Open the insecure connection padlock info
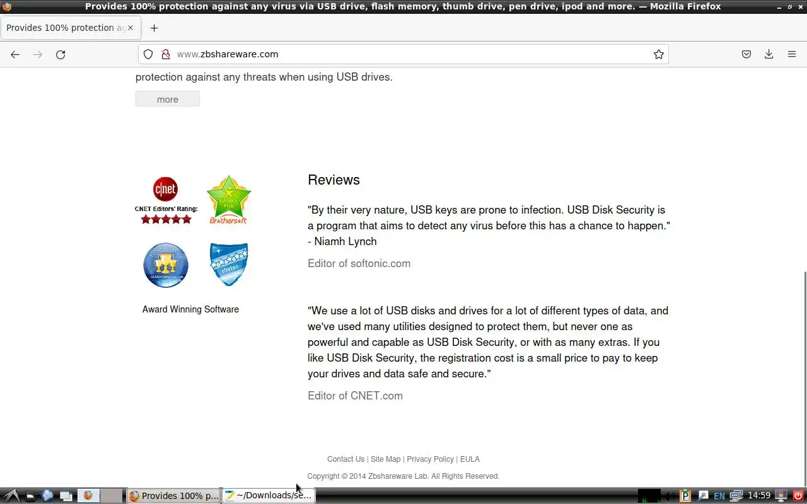The width and height of the screenshot is (807, 504). (166, 54)
